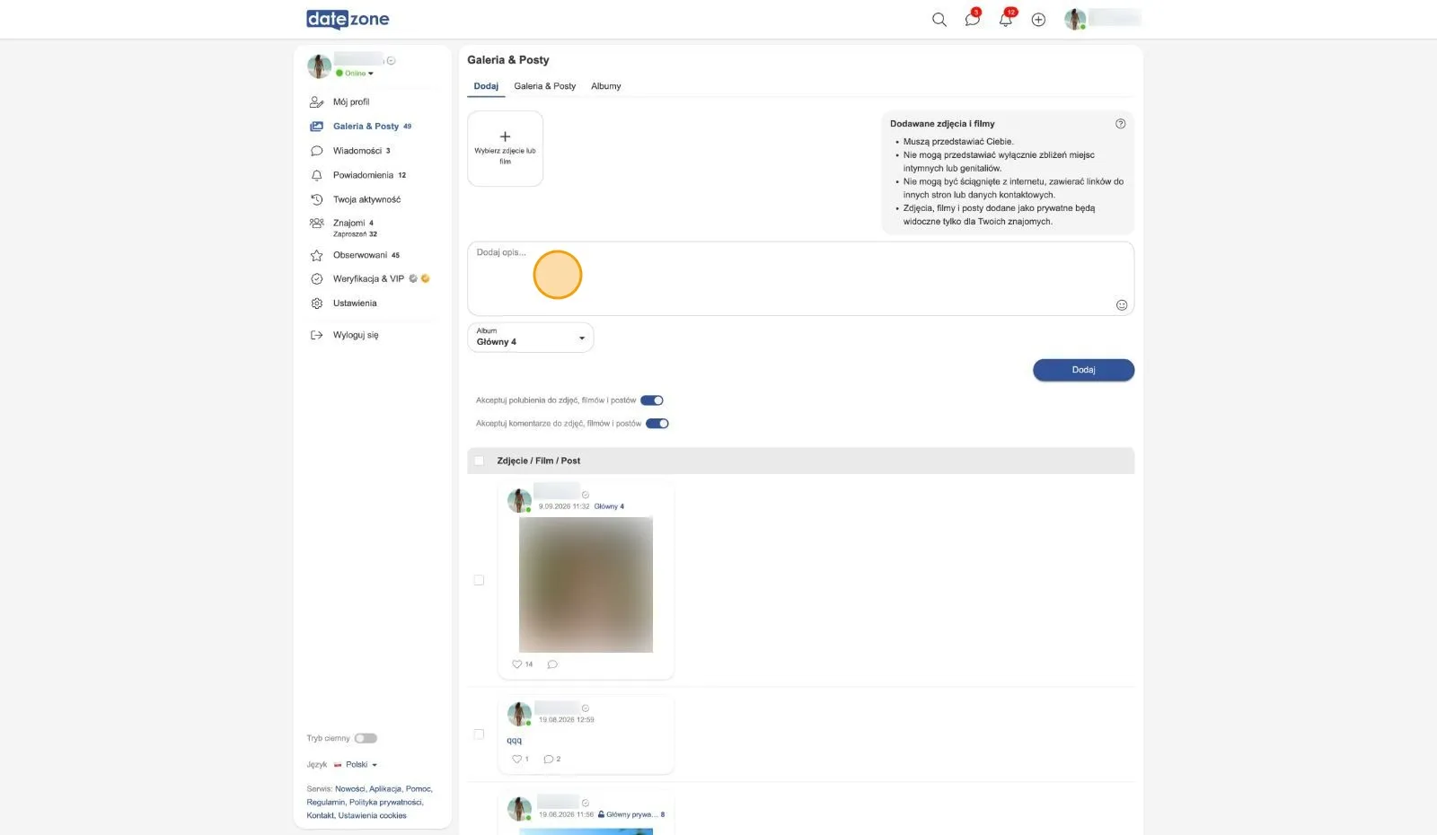This screenshot has width=1437, height=835.
Task: Click the Ustawienia gear icon
Action: pyautogui.click(x=316, y=303)
